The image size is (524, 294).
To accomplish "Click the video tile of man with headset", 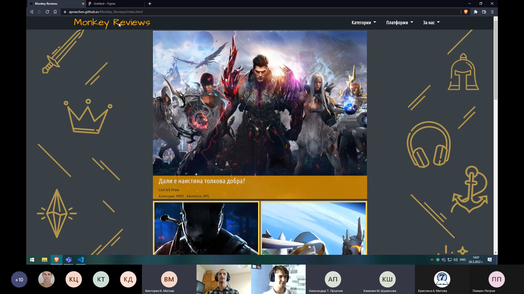I will (x=224, y=279).
